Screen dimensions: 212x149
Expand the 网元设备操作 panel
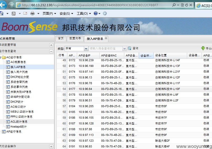(x=51, y=146)
